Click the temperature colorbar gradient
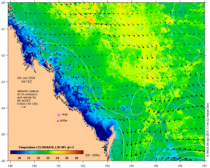The image size is (210, 168). point(47,152)
